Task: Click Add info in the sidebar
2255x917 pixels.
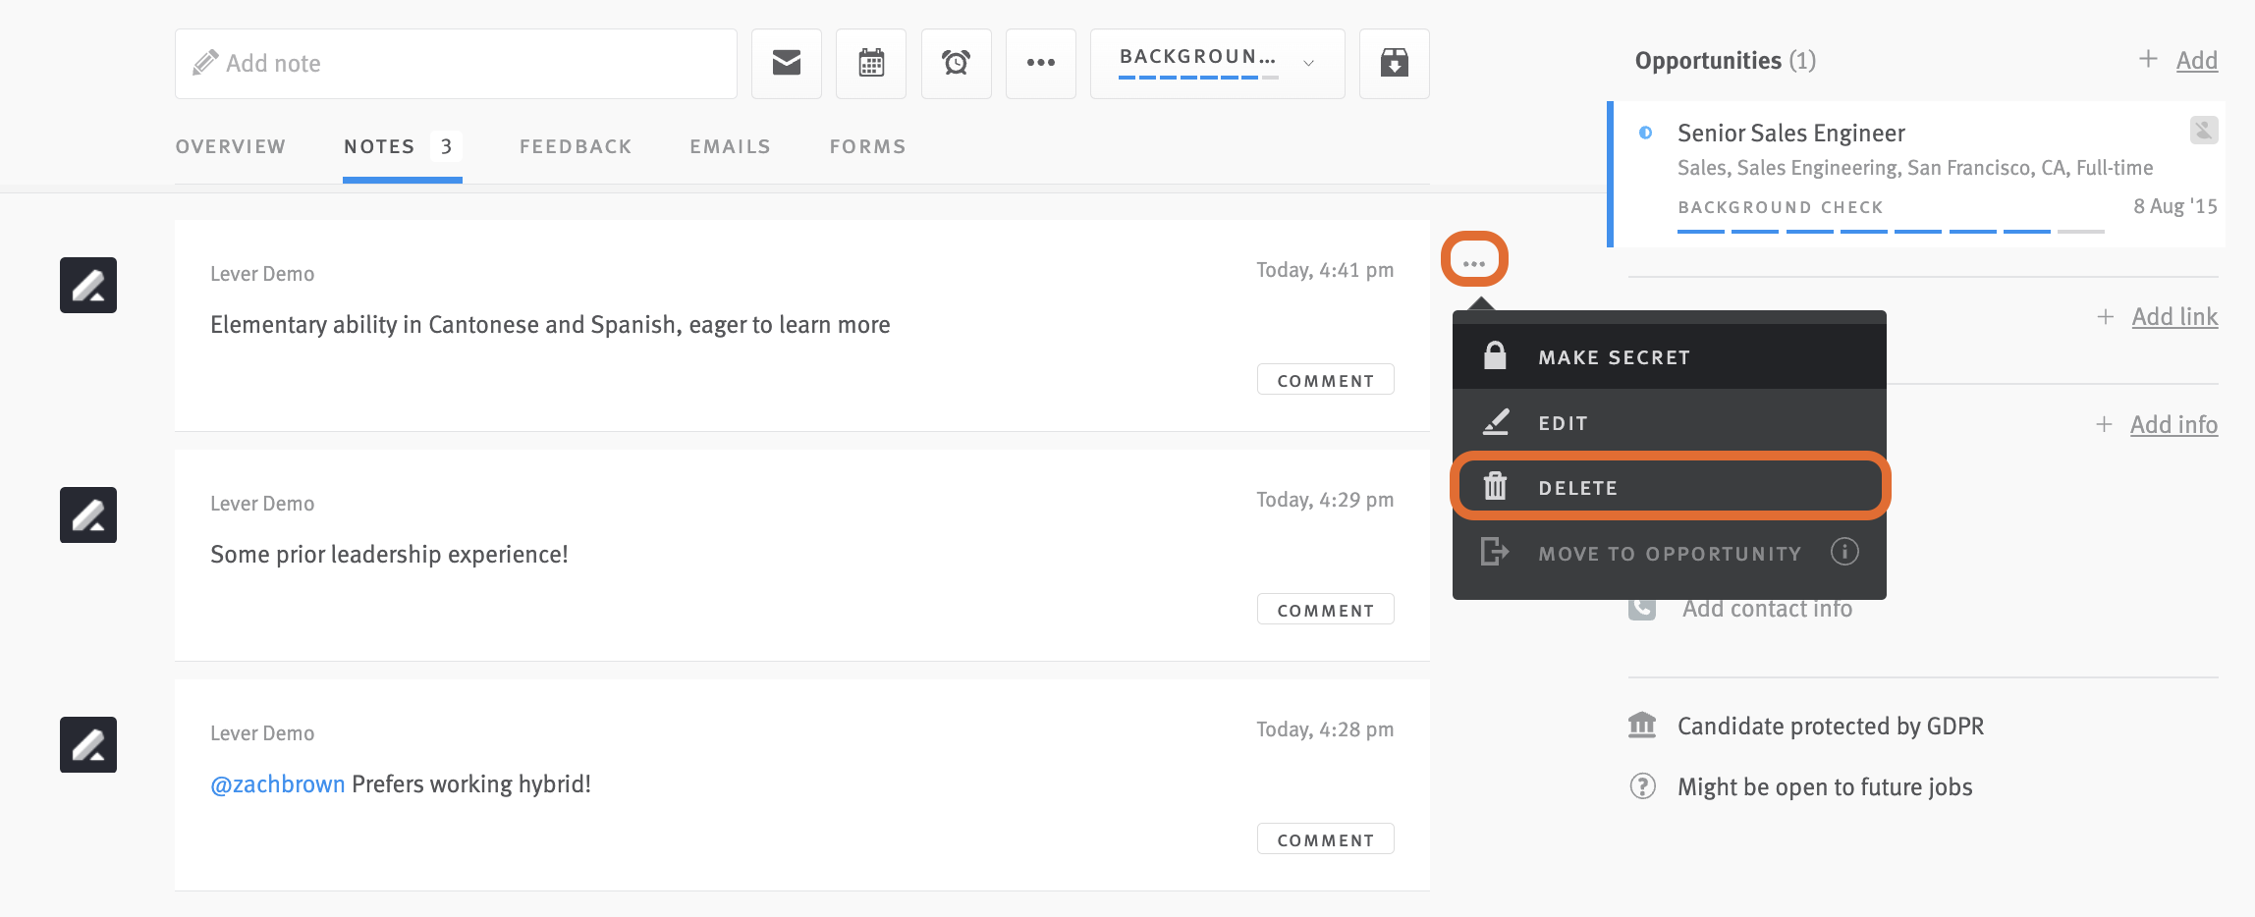Action: (x=2172, y=424)
